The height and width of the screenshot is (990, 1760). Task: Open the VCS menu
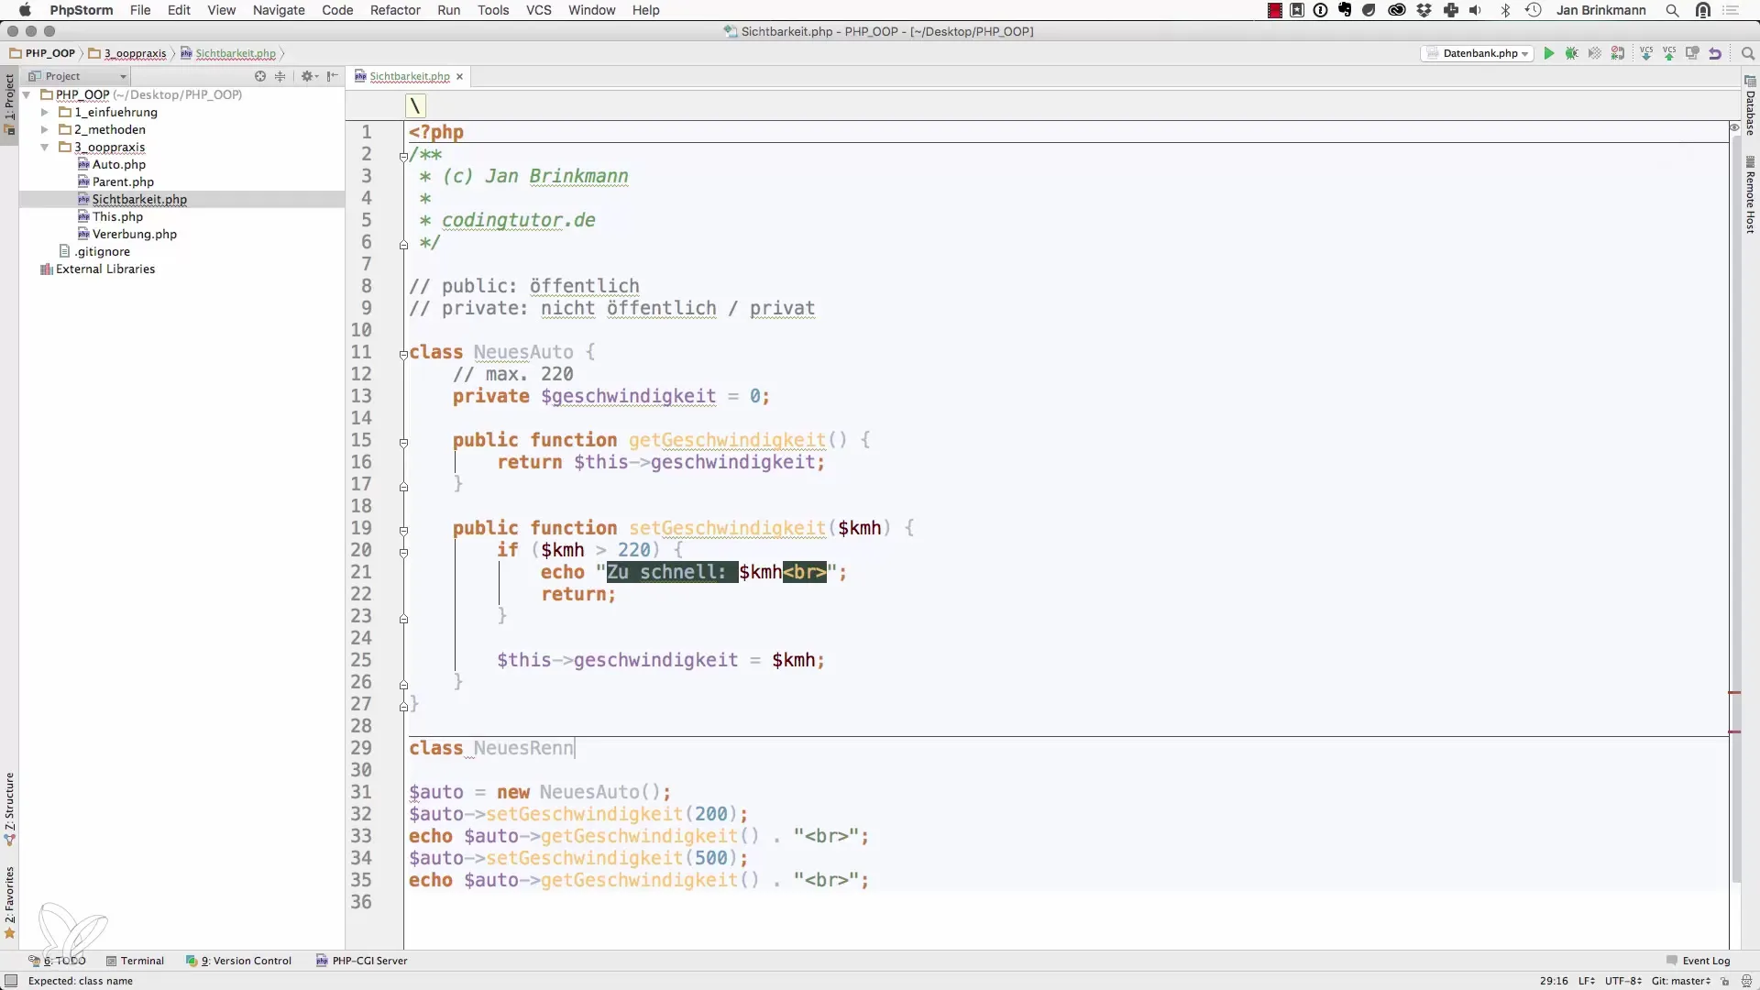point(539,10)
